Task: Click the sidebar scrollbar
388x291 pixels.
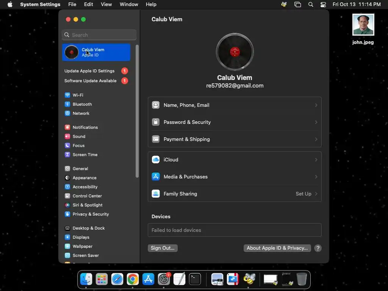Action: [137, 111]
